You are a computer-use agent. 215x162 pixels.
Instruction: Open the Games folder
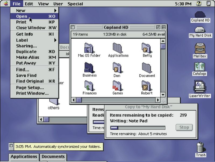(x=117, y=86)
